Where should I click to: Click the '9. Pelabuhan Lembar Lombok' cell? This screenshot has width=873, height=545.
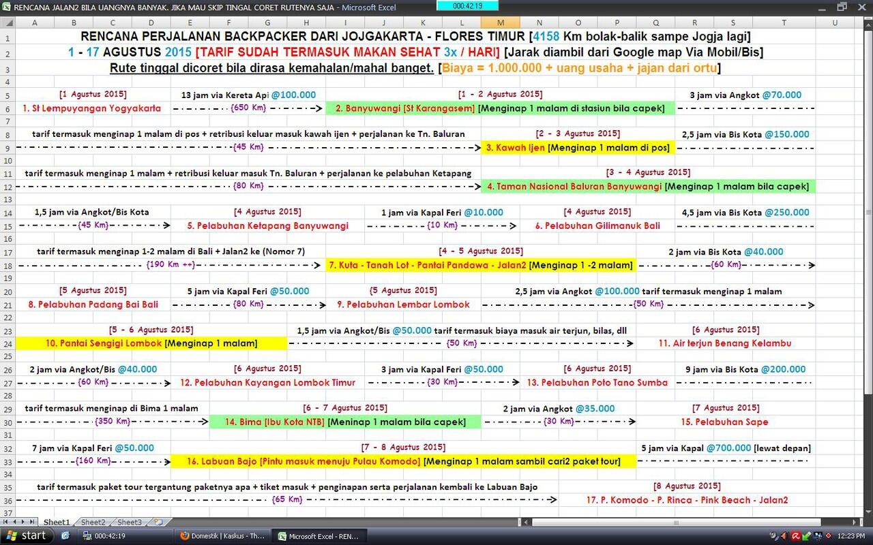(403, 305)
